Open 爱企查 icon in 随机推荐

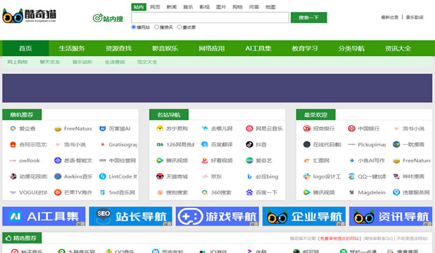(13, 129)
